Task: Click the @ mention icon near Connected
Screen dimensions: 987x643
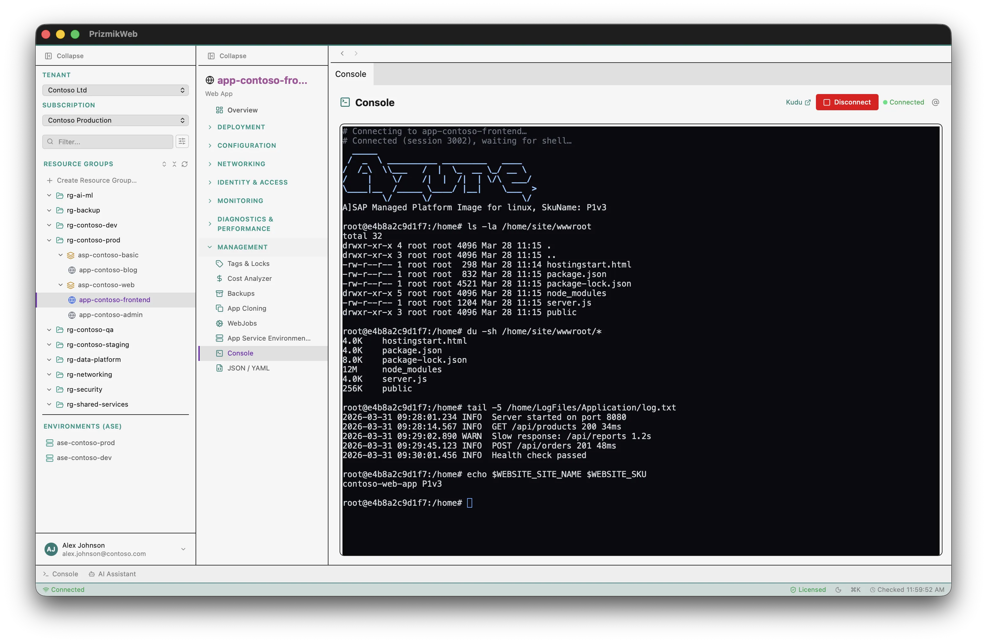Action: (x=936, y=102)
